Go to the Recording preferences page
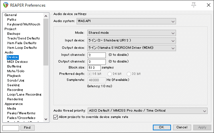214x133 pixels. tap(15, 90)
